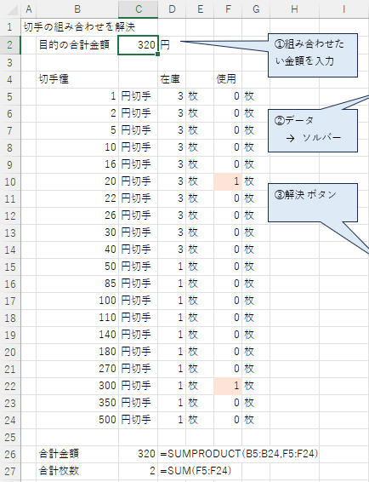Screen dimensions: 369x482
Task: Click row 26 header
Action: coord(10,455)
